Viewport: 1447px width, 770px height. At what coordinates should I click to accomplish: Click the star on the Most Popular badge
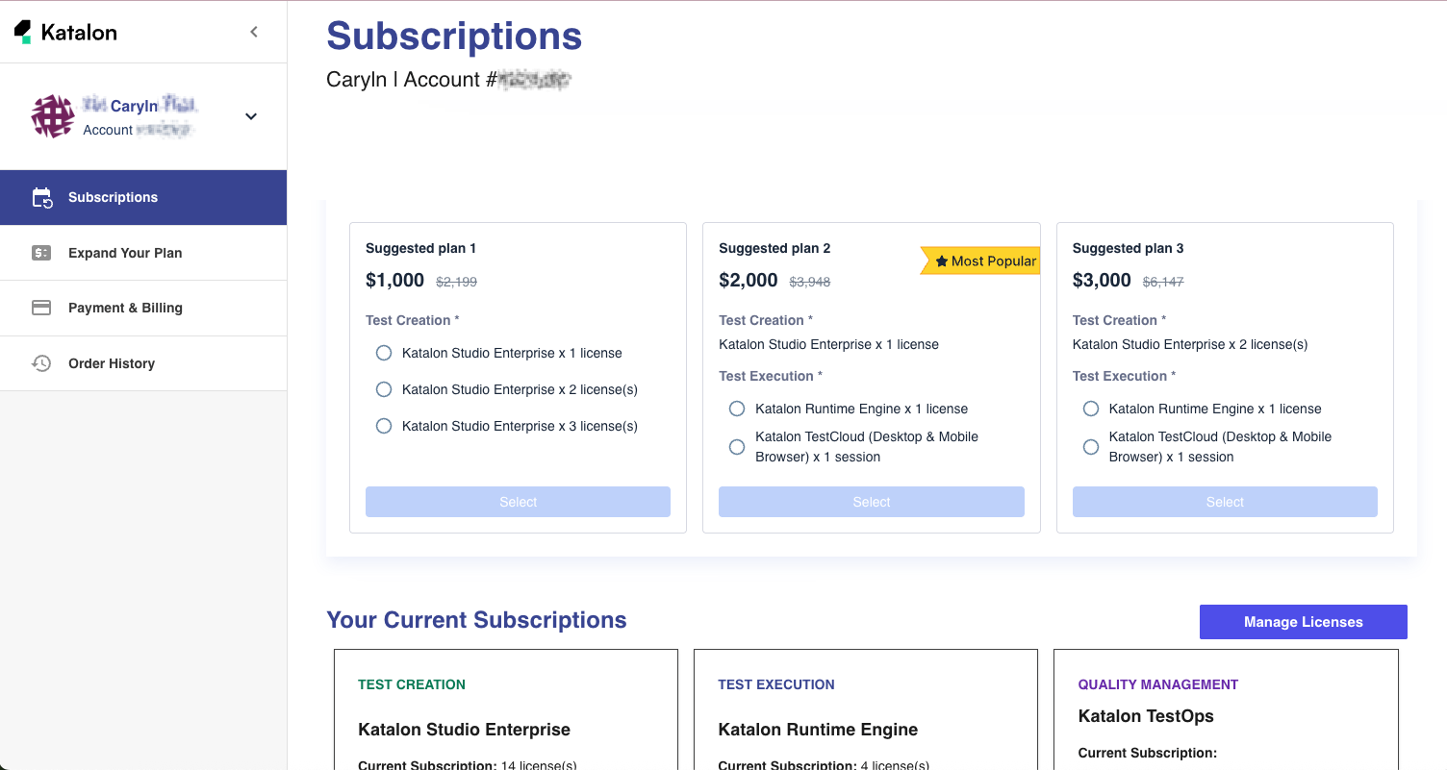tap(940, 260)
